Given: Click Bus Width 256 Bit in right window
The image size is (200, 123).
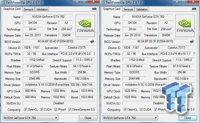Looking at the screenshot, I should click(x=182, y=72).
